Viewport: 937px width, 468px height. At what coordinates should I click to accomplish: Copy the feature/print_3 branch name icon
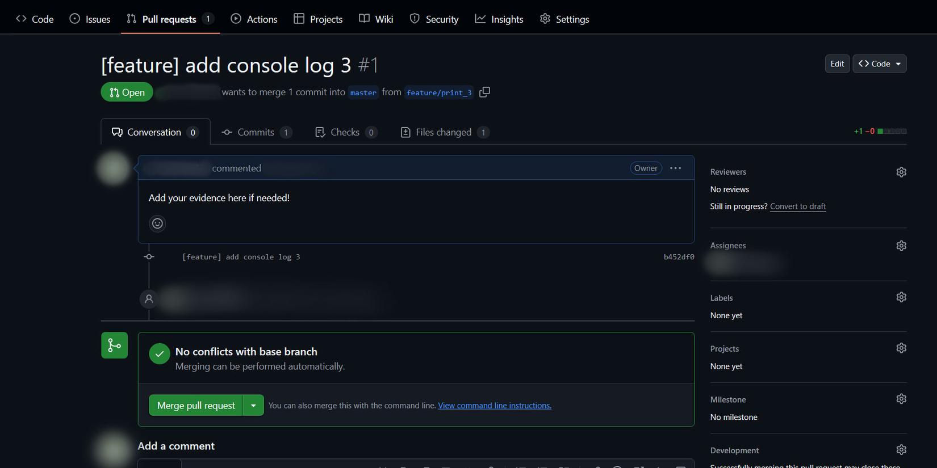[x=484, y=92]
